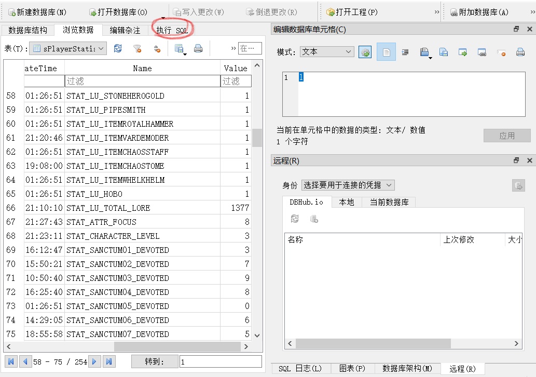Click the Name column filter field

click(x=143, y=81)
